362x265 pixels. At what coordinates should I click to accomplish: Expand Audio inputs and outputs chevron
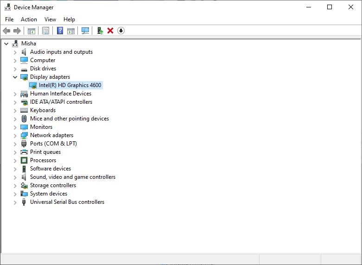pyautogui.click(x=15, y=52)
